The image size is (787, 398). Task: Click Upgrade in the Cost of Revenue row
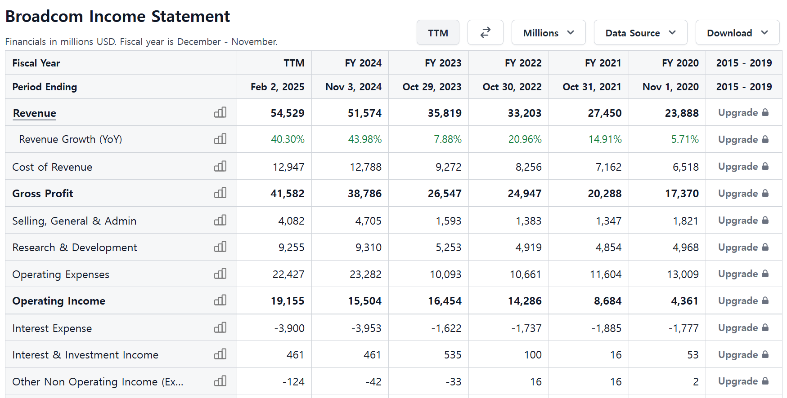pos(743,167)
